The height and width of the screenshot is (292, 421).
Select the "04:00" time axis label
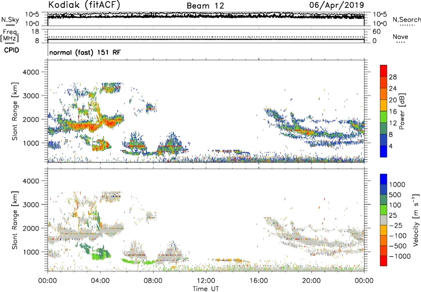point(100,281)
